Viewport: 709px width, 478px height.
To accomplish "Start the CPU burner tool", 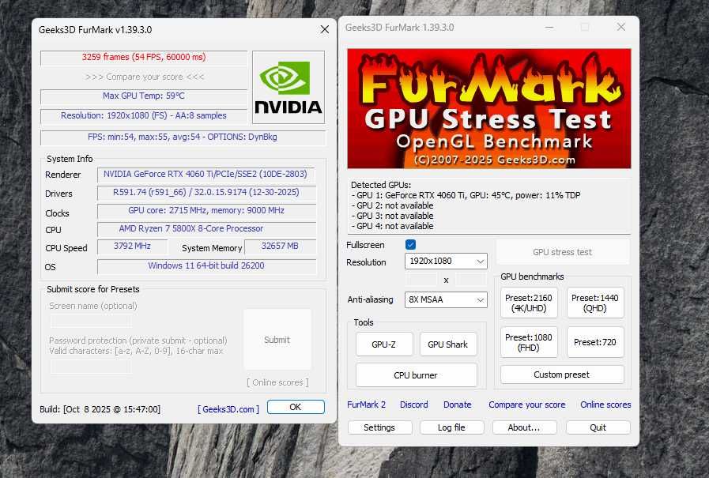I will 416,375.
